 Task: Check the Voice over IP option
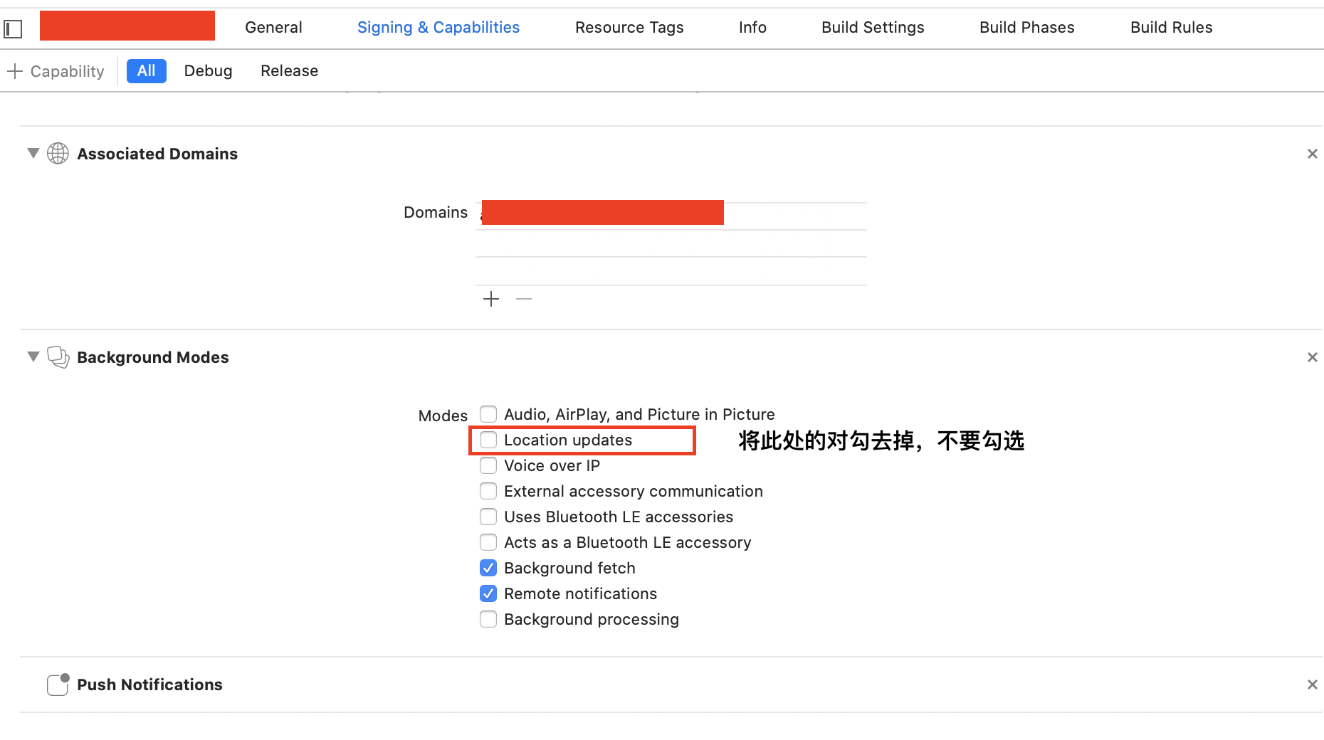[488, 465]
